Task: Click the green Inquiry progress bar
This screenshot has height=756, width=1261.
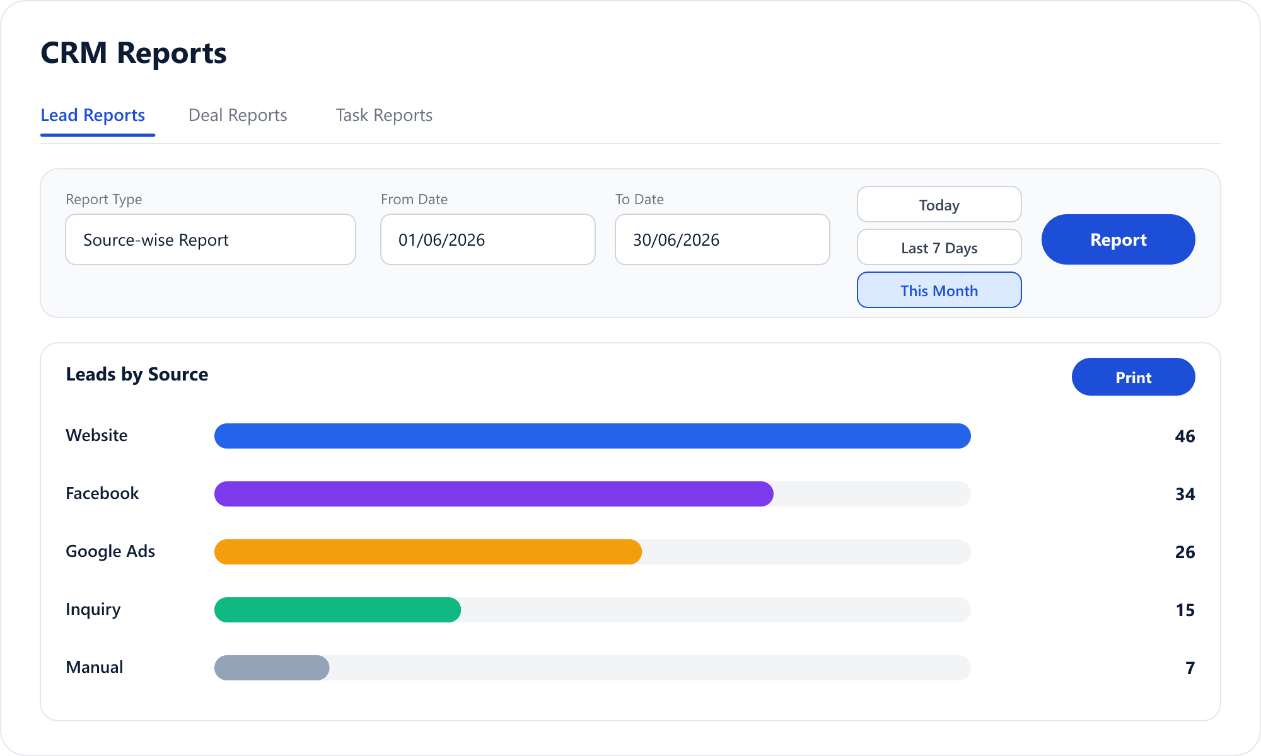Action: tap(338, 610)
